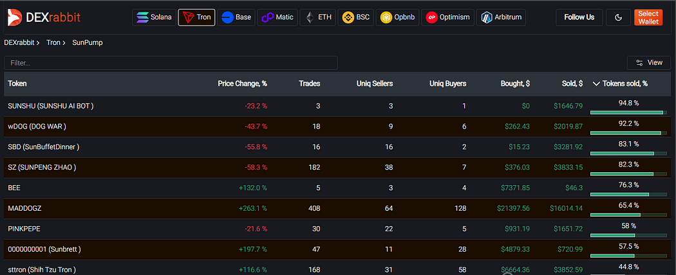Click the +197.7 % price change cell
This screenshot has height=275, width=676.
(x=252, y=249)
